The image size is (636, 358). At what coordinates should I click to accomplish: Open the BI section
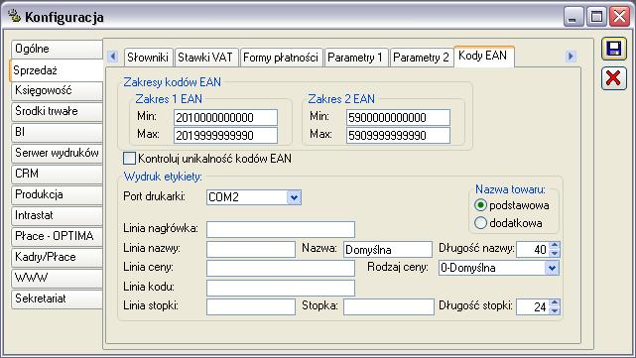pyautogui.click(x=57, y=132)
